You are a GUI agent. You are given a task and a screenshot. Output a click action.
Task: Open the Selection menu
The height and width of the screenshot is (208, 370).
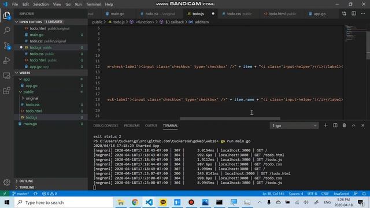(41, 4)
